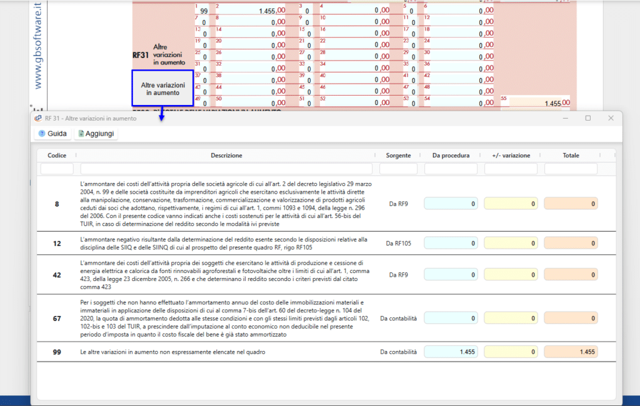Click the Sorgente filter input field
The width and height of the screenshot is (640, 406).
398,169
